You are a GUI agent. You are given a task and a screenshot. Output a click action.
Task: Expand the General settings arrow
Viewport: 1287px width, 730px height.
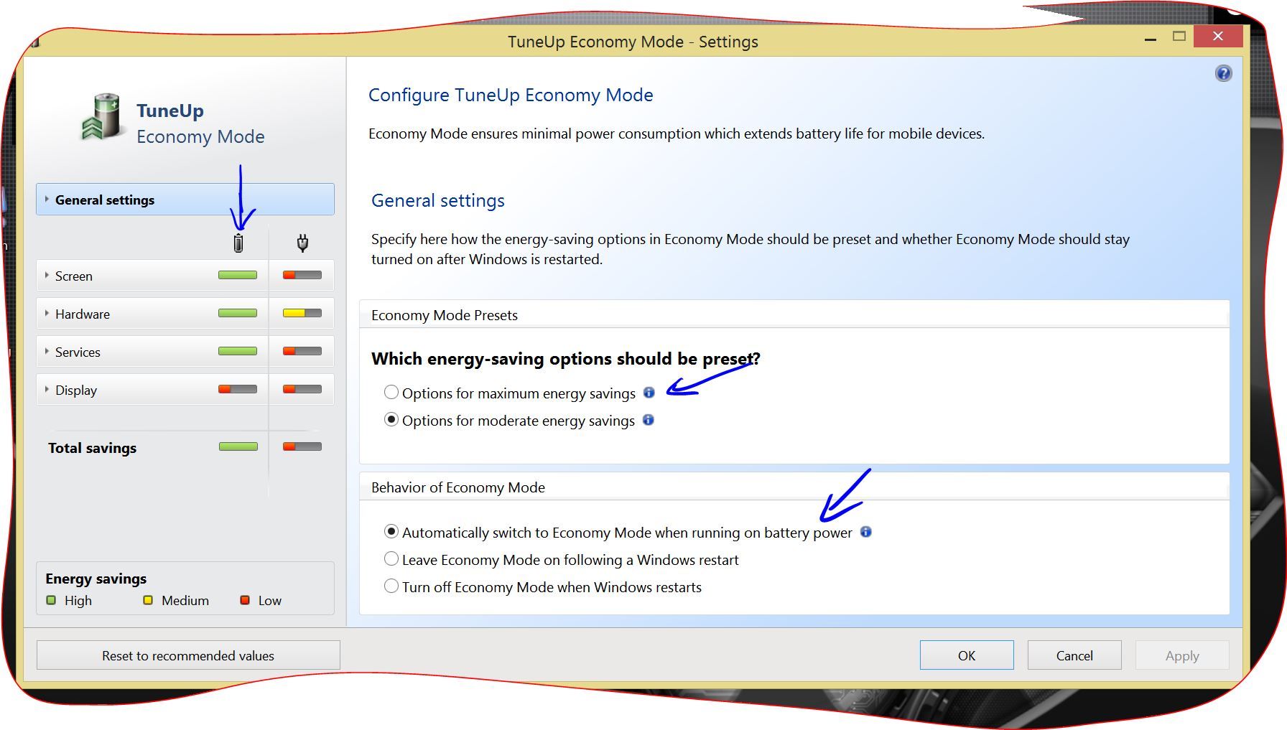pos(47,199)
